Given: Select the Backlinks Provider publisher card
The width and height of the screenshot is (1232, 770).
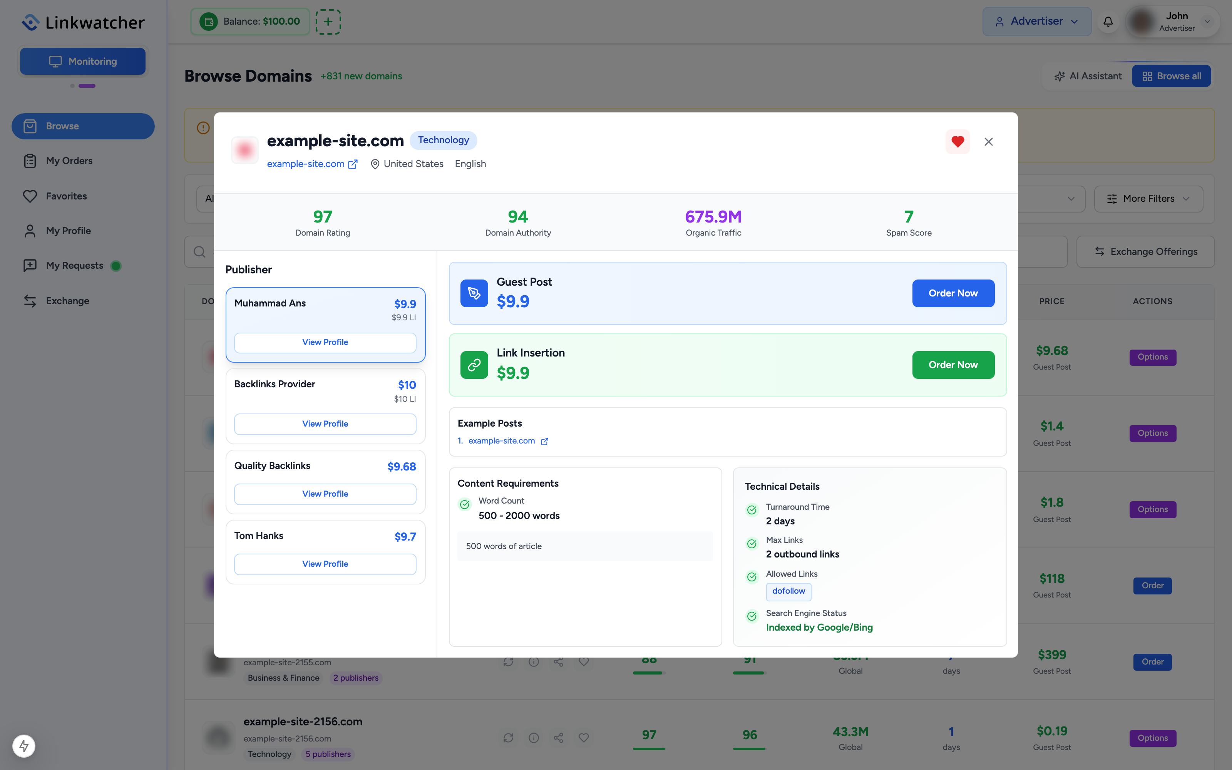Looking at the screenshot, I should pyautogui.click(x=325, y=407).
